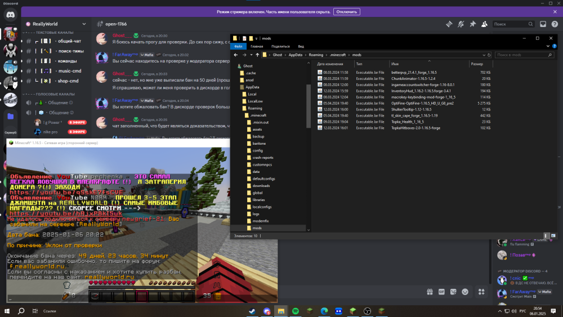Open OBS Studio from the taskbar

pos(367,311)
